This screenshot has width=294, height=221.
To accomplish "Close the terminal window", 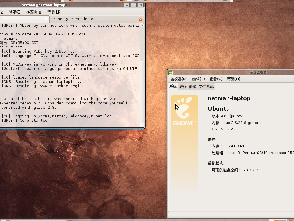I will click(x=141, y=5).
